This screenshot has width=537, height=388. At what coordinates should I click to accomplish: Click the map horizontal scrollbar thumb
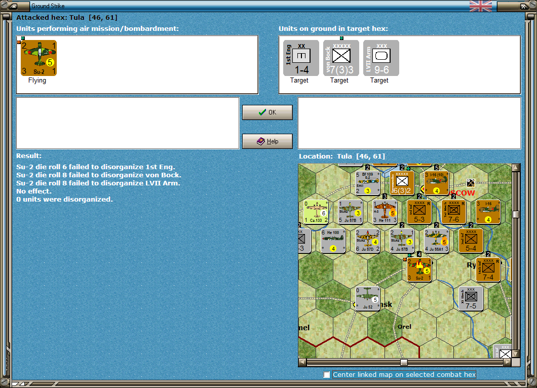pyautogui.click(x=404, y=362)
